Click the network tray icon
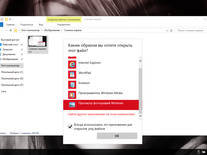The width and height of the screenshot is (207, 155). [203, 152]
